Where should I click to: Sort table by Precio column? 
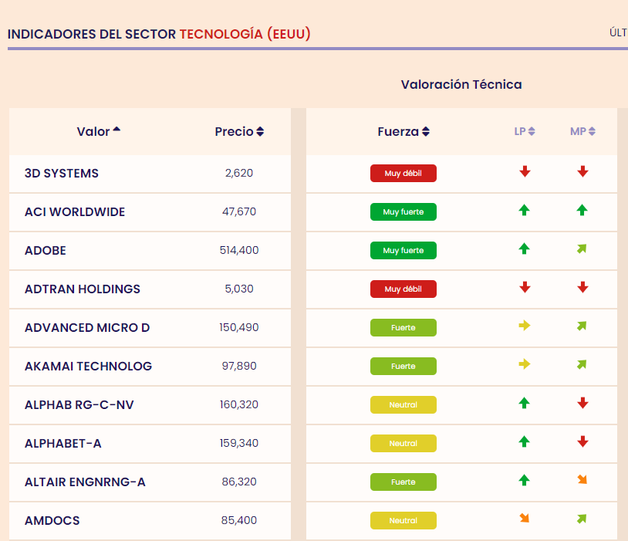(x=239, y=131)
